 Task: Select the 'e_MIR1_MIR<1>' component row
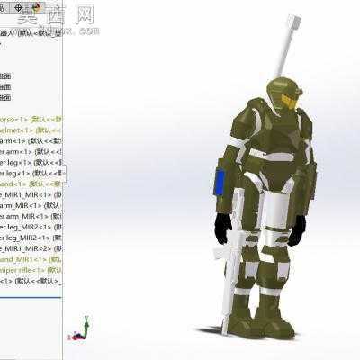[31, 194]
